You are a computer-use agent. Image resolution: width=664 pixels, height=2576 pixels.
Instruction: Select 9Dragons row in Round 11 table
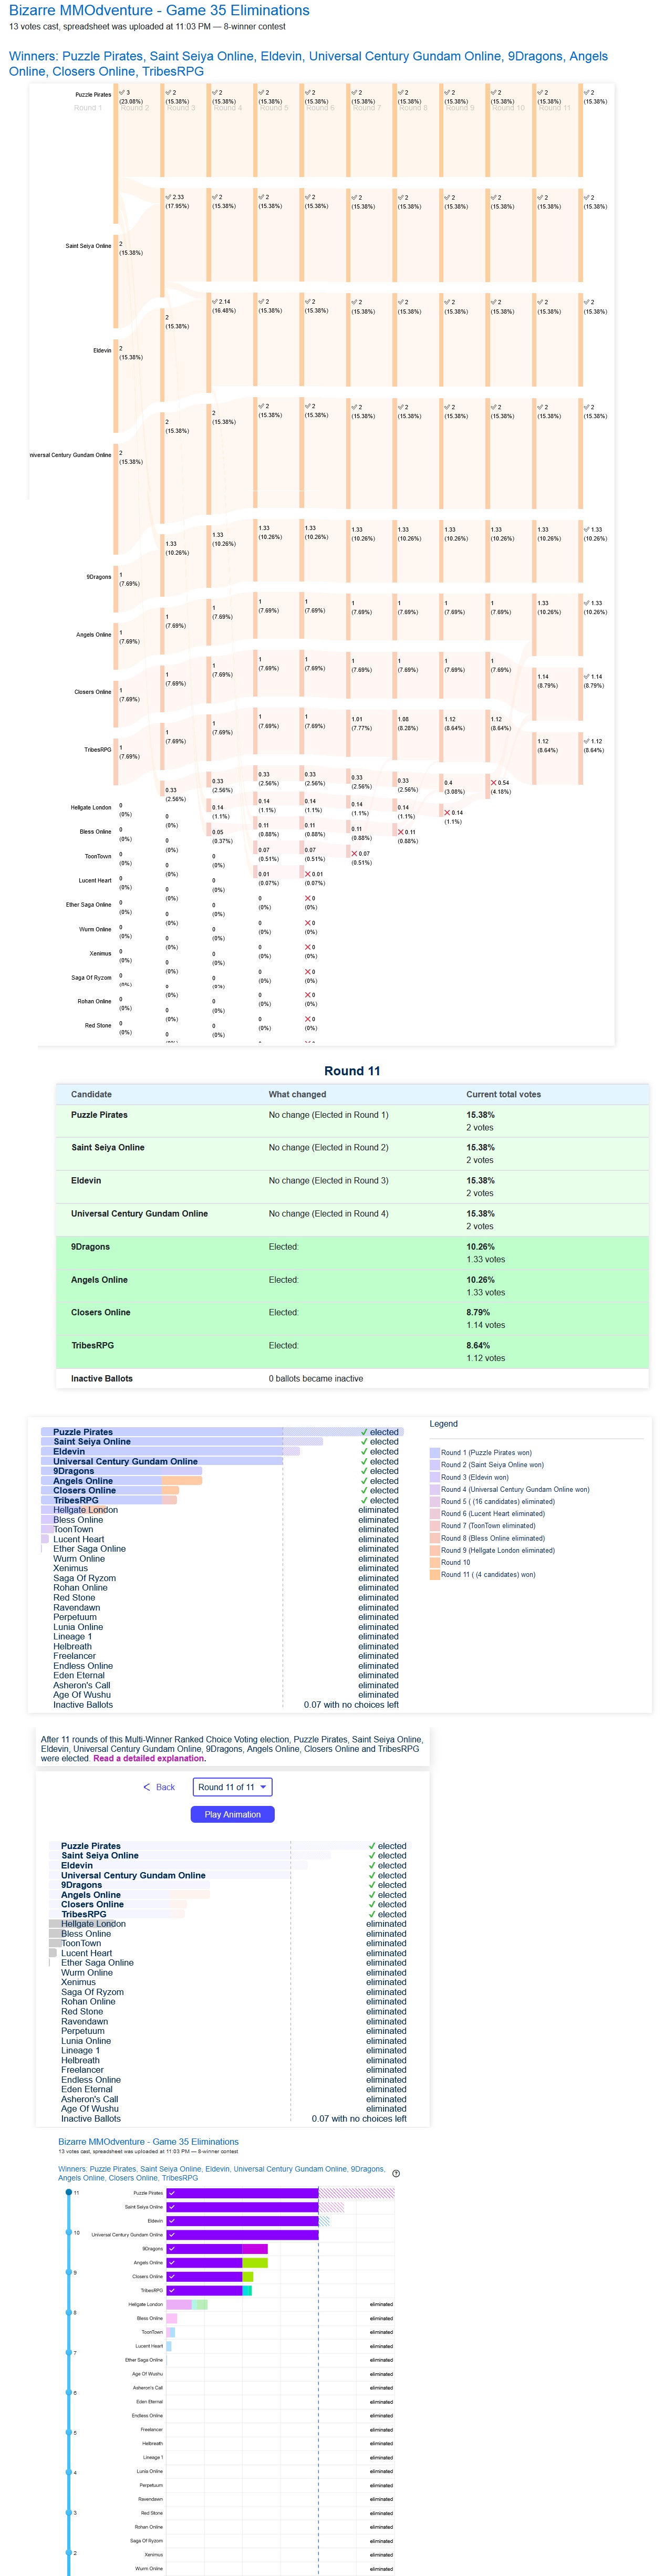coord(352,1253)
